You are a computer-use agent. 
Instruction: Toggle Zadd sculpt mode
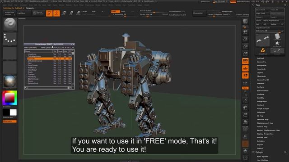click(116, 11)
